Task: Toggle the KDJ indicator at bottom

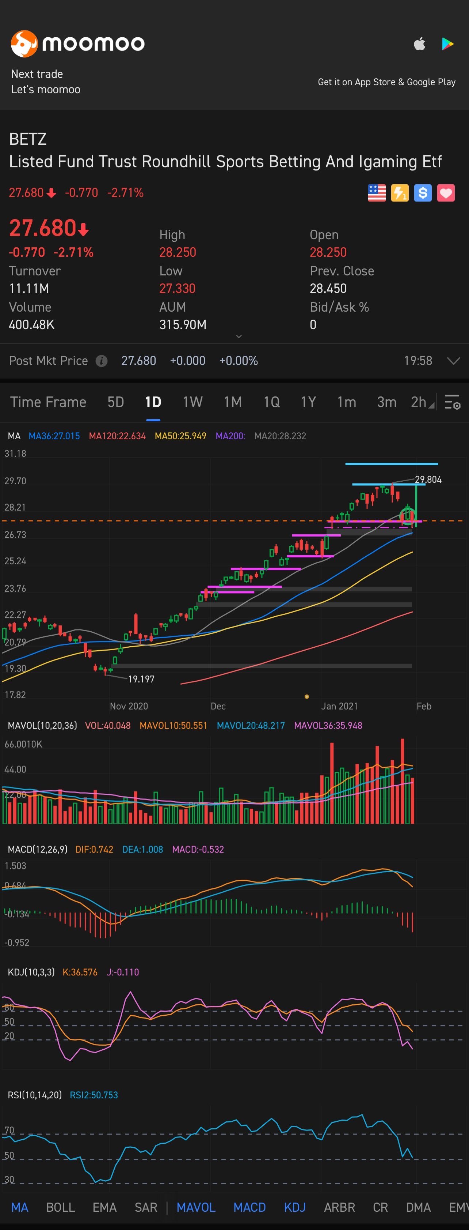Action: (x=294, y=1208)
